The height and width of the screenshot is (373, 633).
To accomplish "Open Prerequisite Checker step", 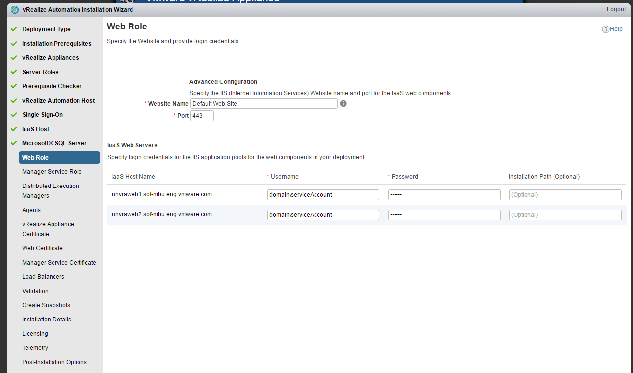I will coord(52,86).
